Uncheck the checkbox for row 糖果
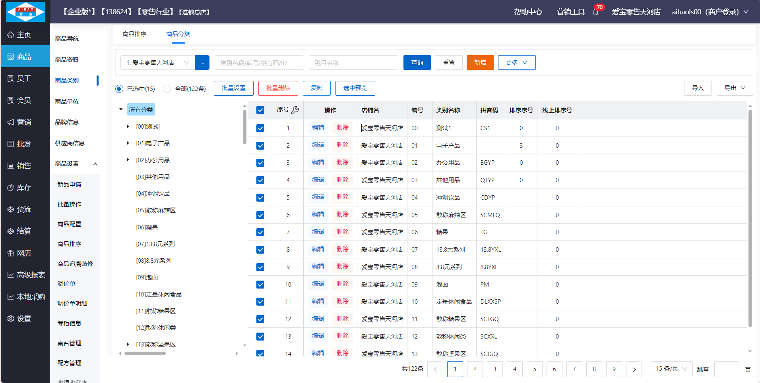The width and height of the screenshot is (760, 383). pyautogui.click(x=260, y=232)
